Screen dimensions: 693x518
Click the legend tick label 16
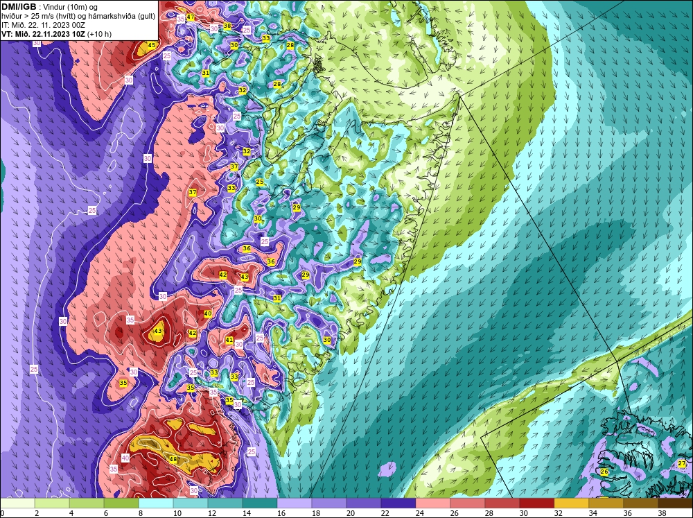pyautogui.click(x=281, y=513)
